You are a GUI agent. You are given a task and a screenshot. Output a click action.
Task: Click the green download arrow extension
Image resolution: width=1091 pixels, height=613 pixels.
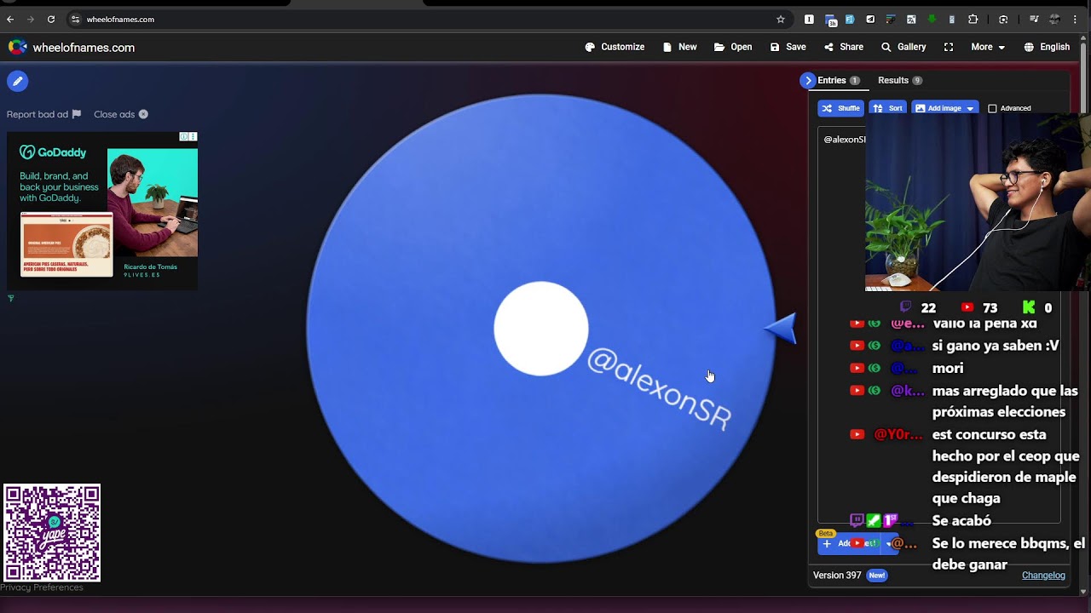coord(932,19)
